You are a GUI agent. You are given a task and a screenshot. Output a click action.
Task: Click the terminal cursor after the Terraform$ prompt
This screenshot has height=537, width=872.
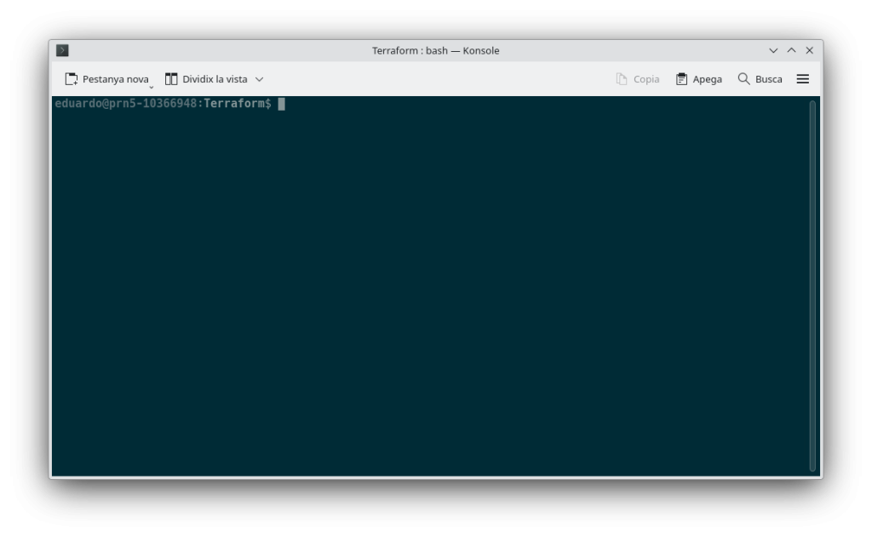tap(281, 104)
